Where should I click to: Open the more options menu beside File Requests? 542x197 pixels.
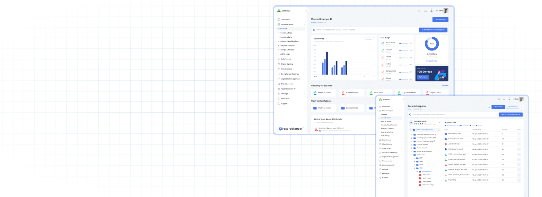[522, 107]
